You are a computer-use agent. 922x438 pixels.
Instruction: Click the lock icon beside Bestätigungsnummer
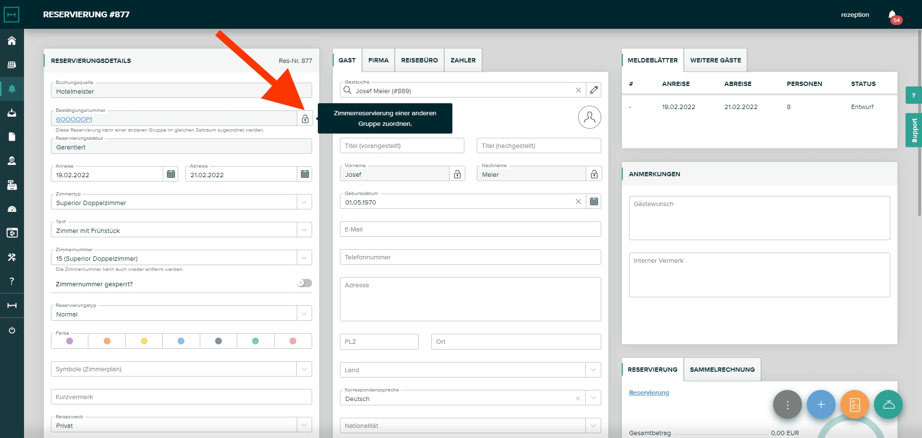tap(305, 119)
